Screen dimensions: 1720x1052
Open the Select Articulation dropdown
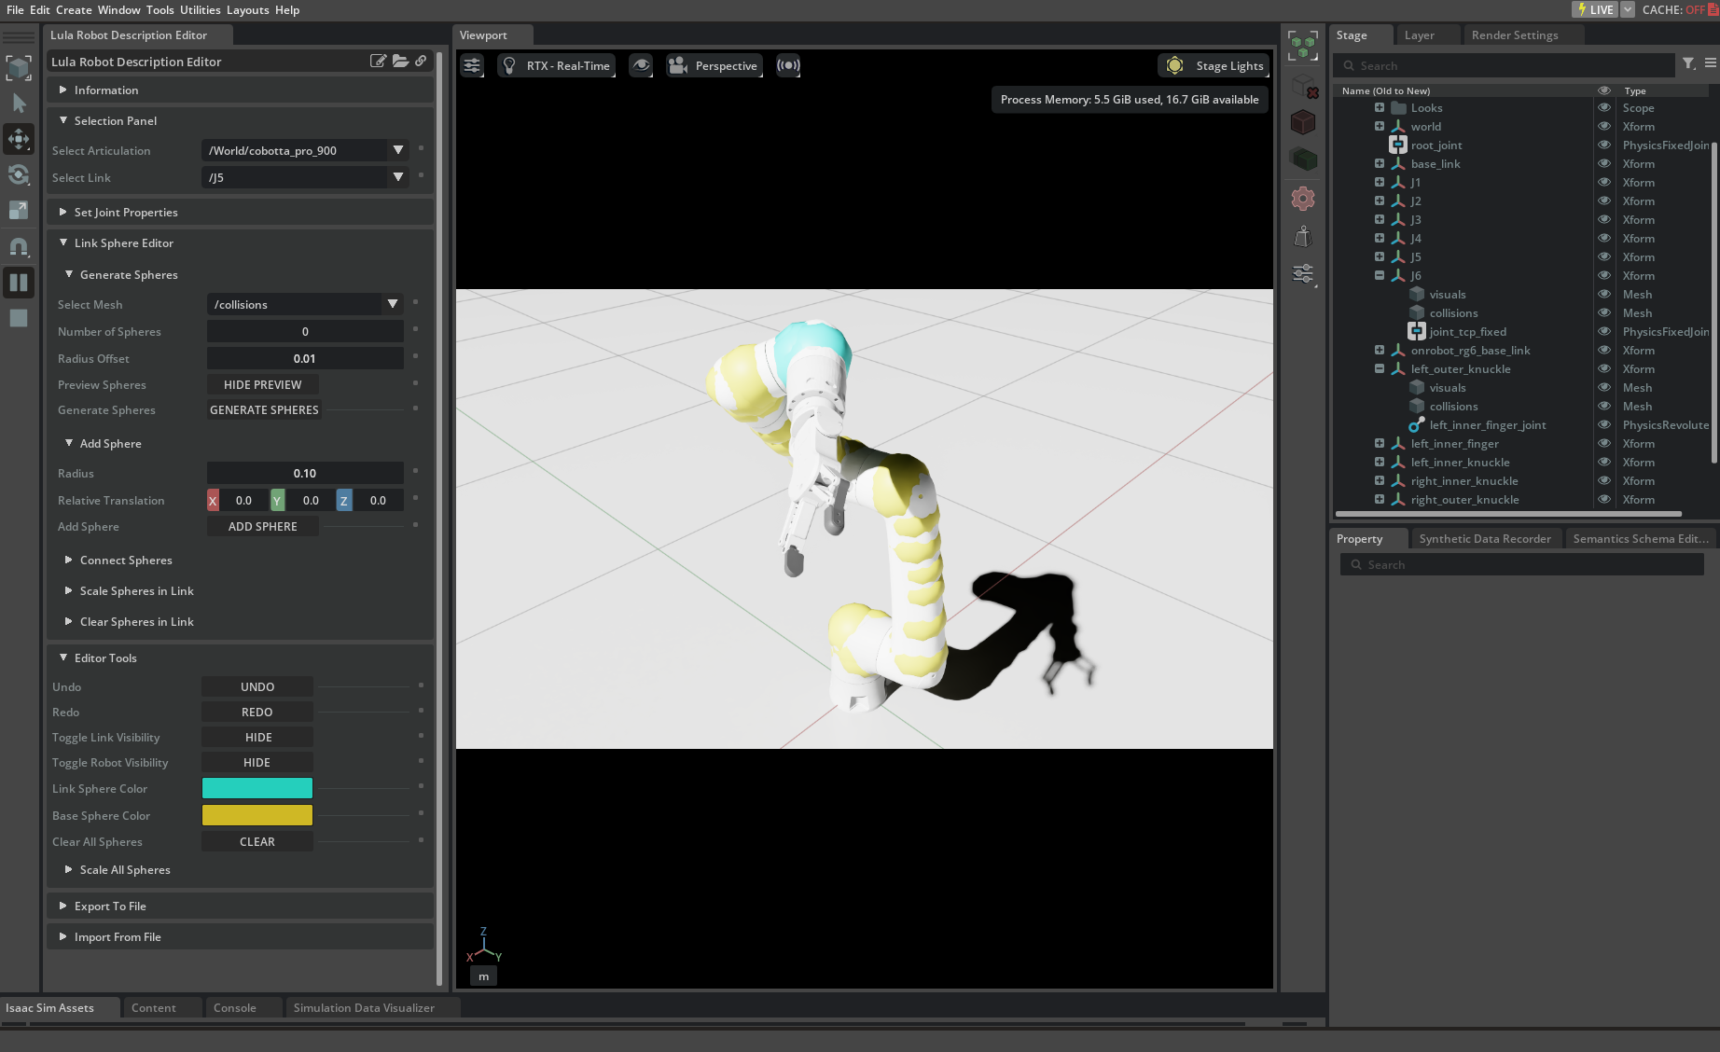(x=397, y=150)
